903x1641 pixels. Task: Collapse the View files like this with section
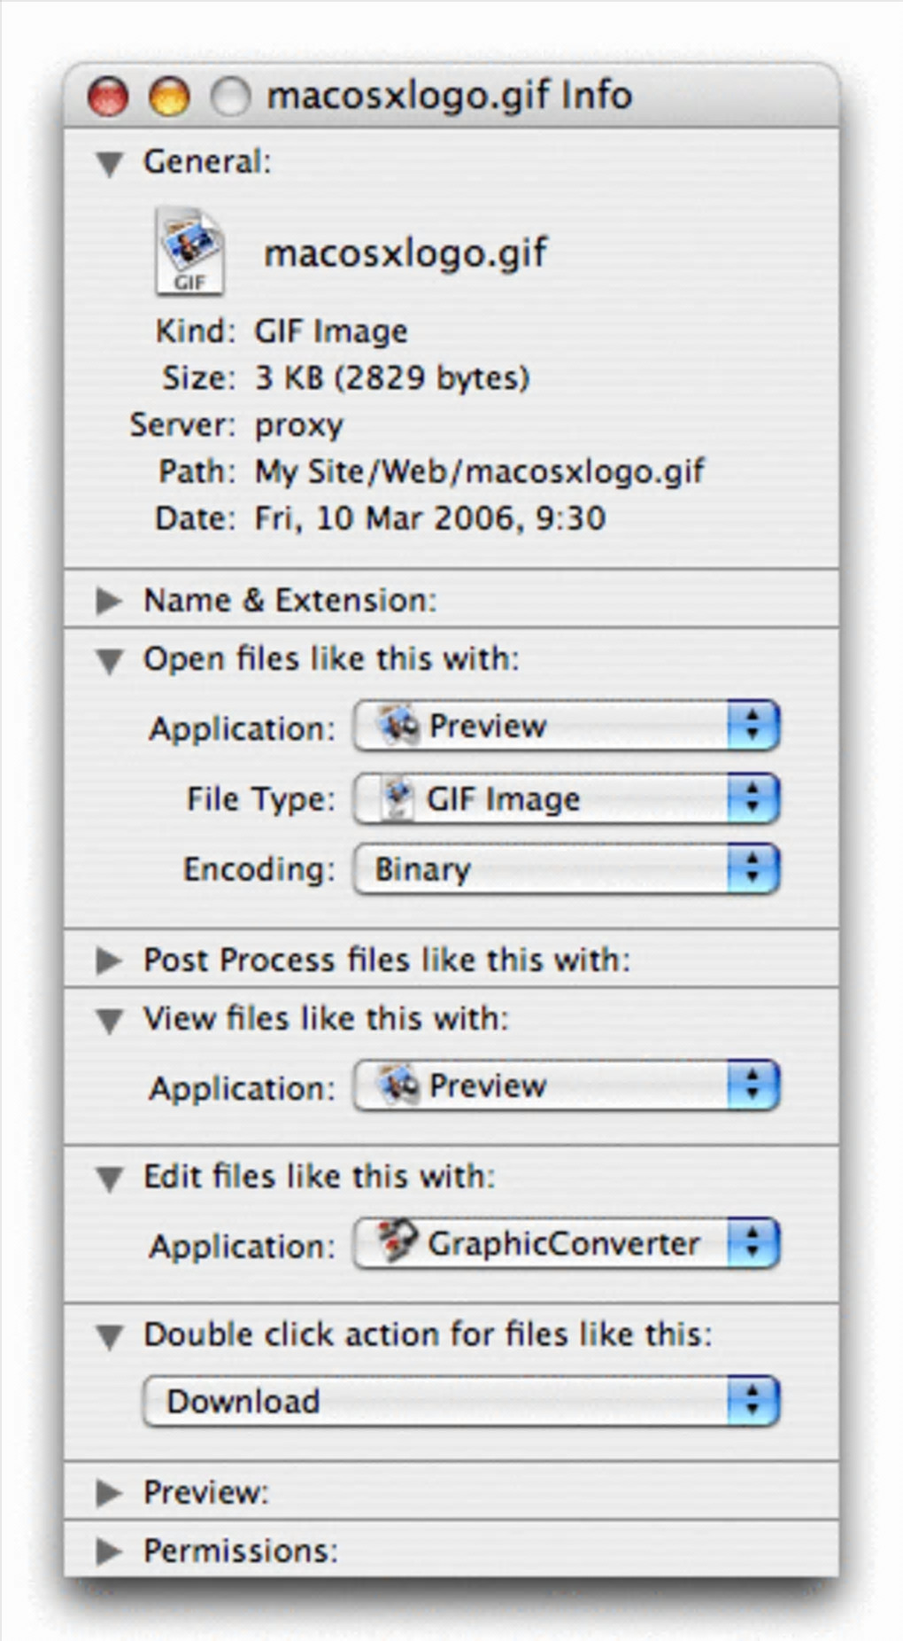pos(110,1021)
